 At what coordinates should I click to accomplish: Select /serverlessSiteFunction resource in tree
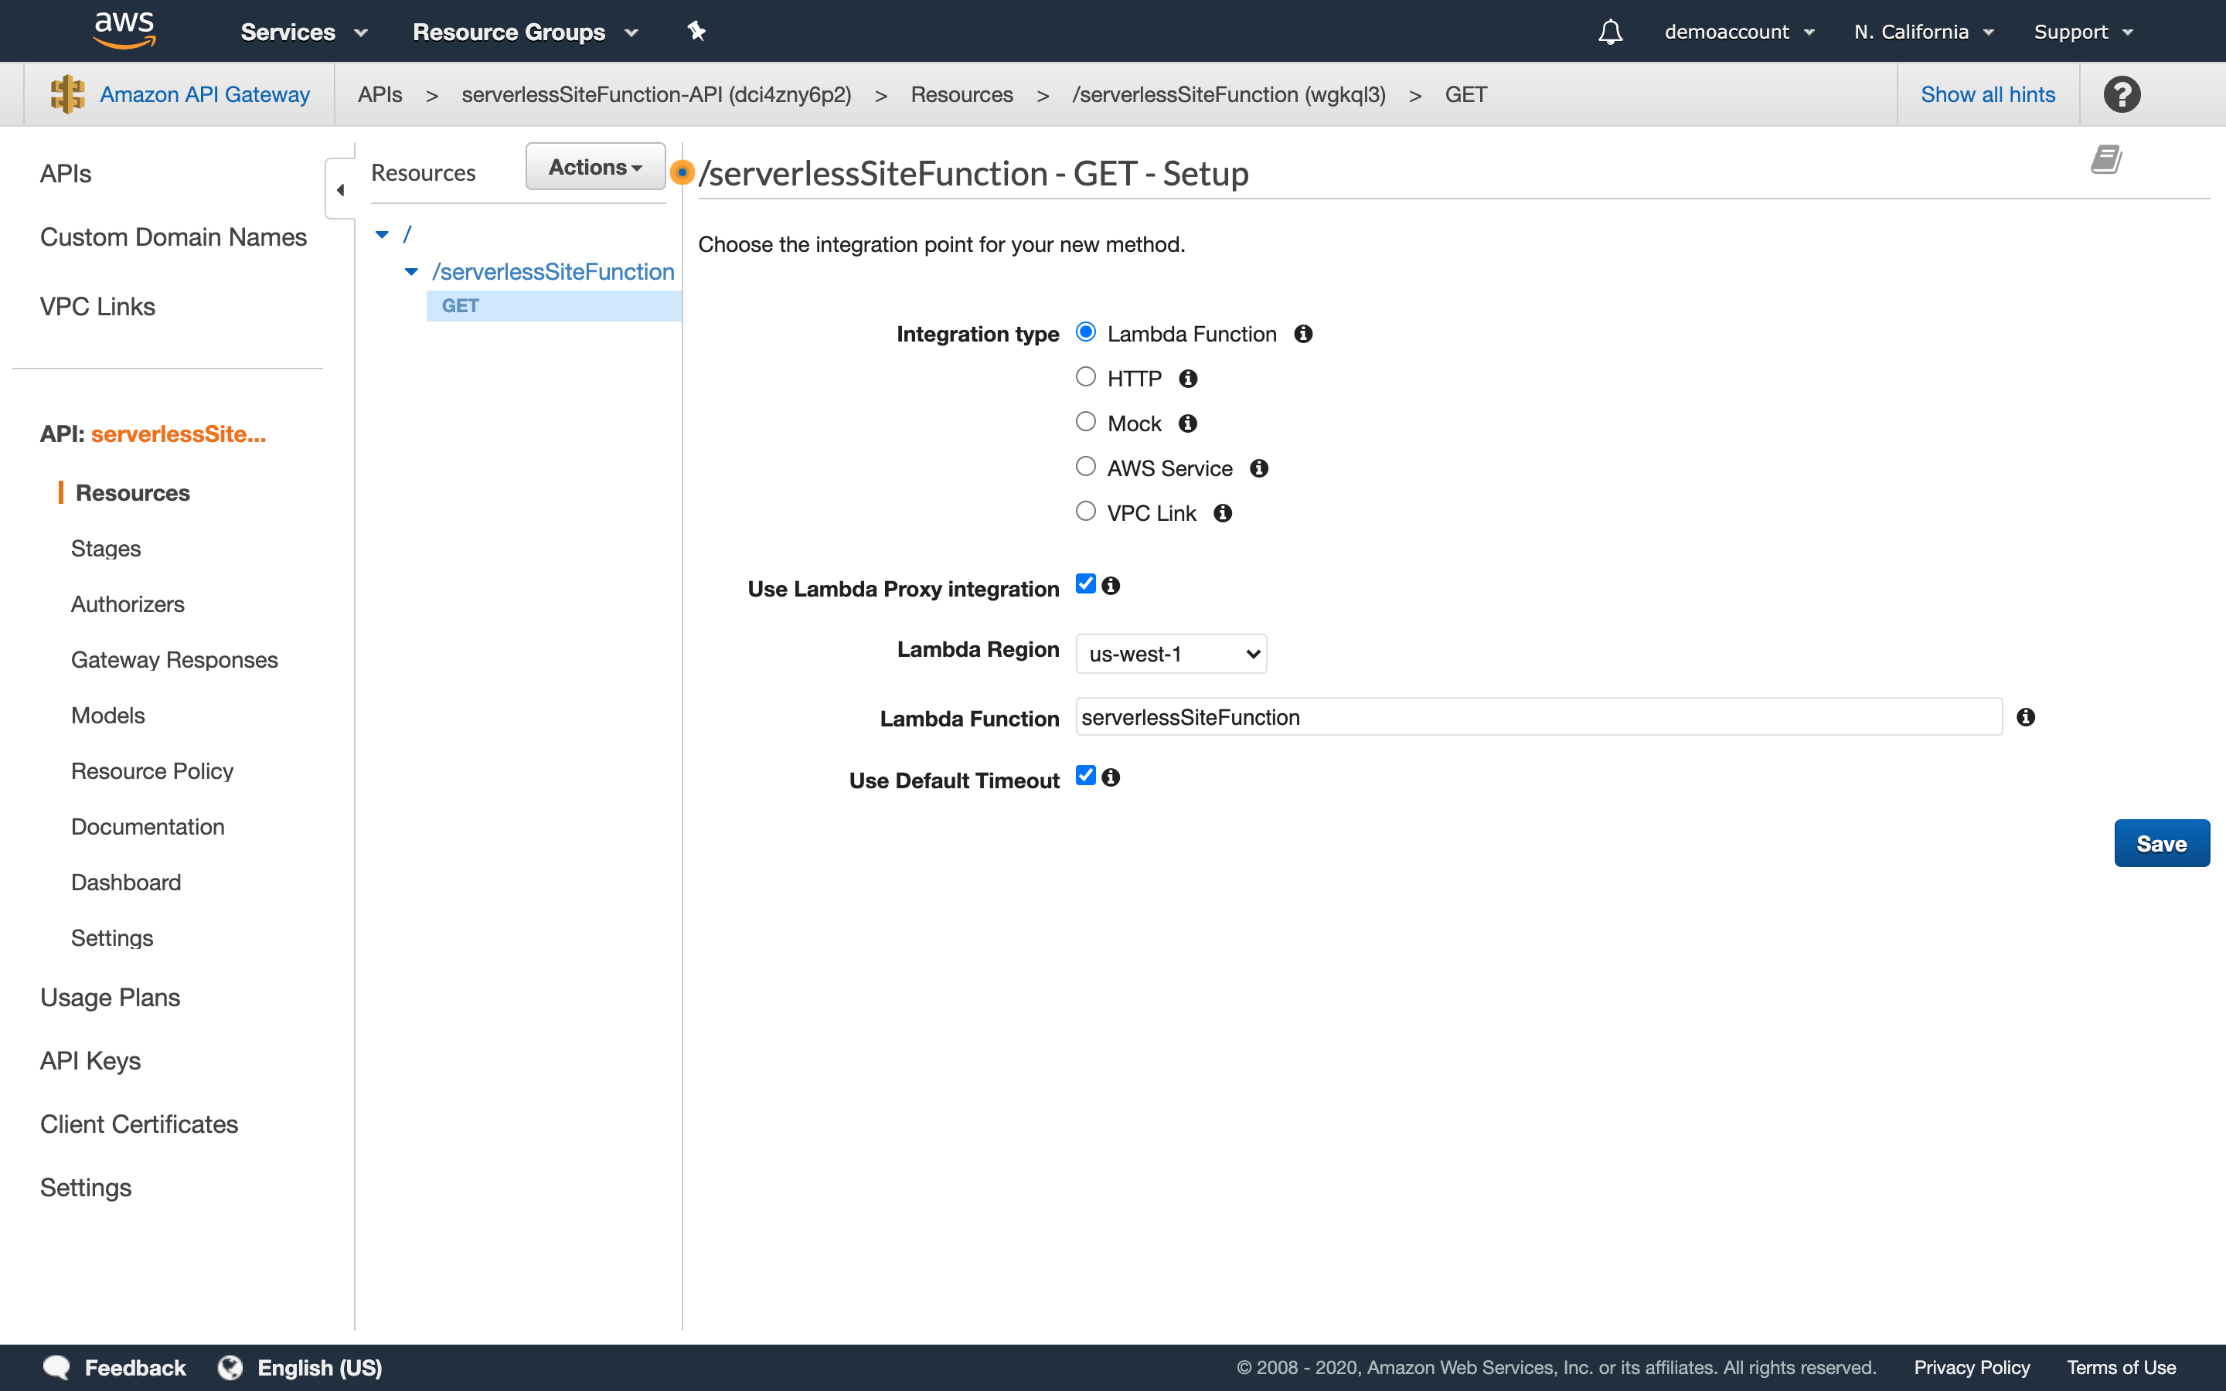coord(553,271)
